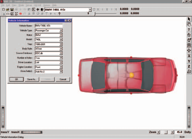Click the View All icon
The height and width of the screenshot is (139, 192).
pyautogui.click(x=189, y=45)
